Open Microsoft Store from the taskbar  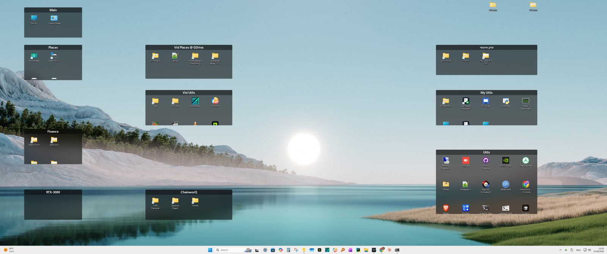[273, 250]
